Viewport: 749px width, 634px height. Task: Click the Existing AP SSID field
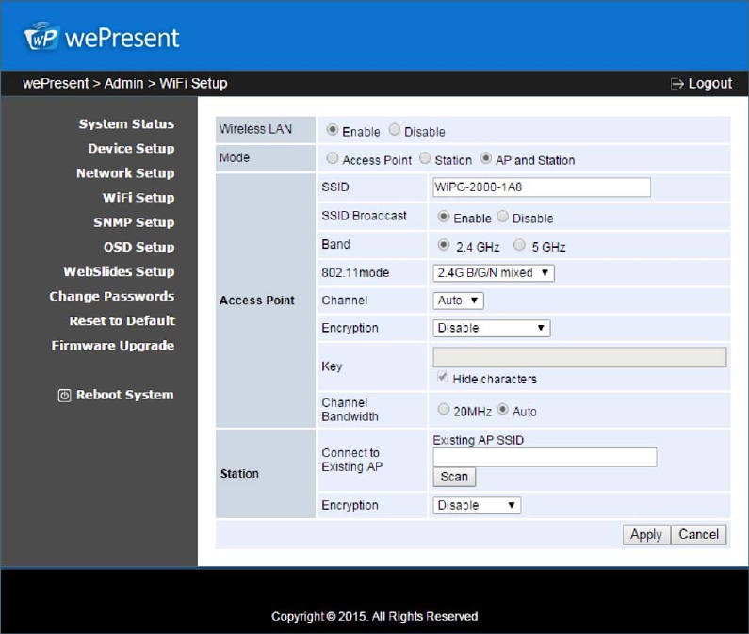tap(545, 457)
